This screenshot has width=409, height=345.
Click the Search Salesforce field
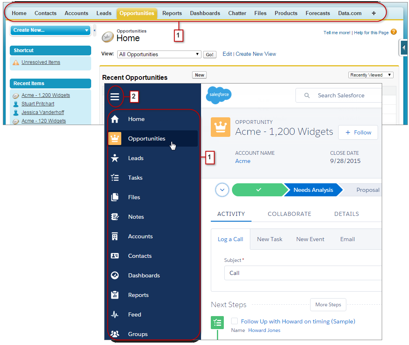[339, 96]
